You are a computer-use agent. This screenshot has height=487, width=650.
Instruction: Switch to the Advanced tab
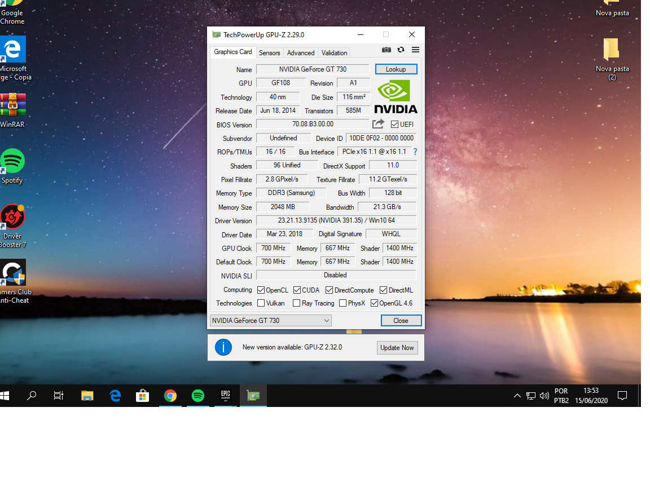point(301,53)
